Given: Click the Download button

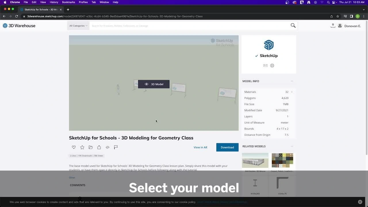Looking at the screenshot, I should (227, 147).
